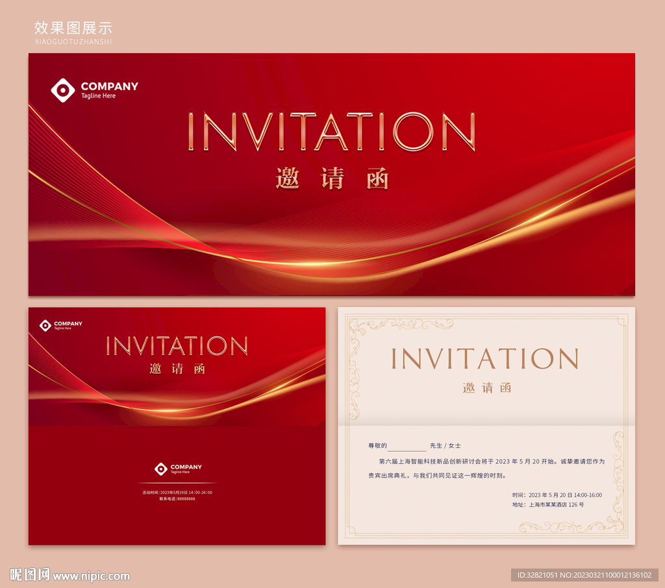
Task: Click the COMPANY text at the small red card's top-left
Action: click(68, 323)
